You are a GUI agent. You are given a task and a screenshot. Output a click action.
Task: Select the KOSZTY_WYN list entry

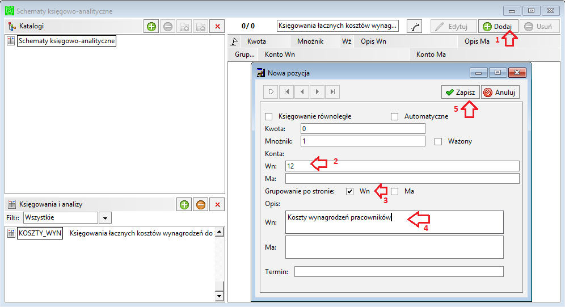(x=40, y=233)
